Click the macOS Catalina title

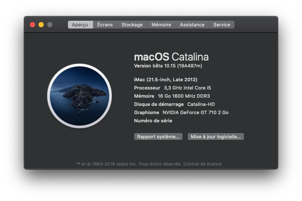tap(171, 57)
